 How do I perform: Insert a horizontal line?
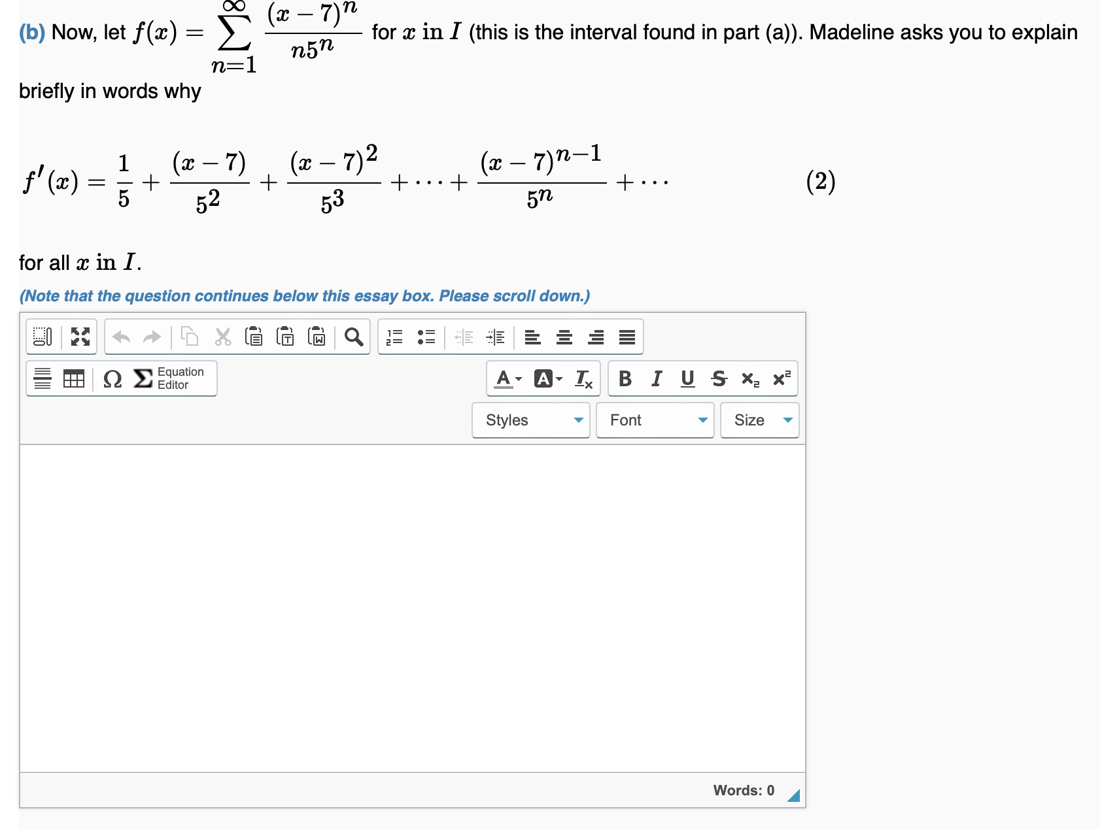[43, 378]
